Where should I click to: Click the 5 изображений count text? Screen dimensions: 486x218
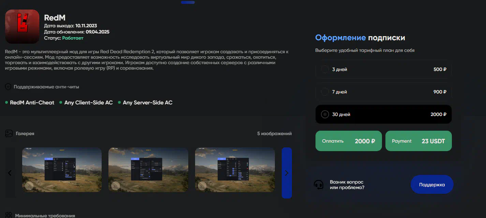click(275, 133)
